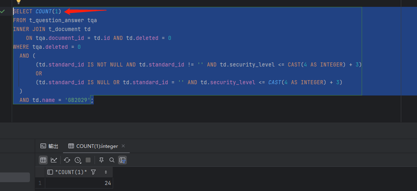Close the COUNT(1):integer result tab

pos(123,146)
